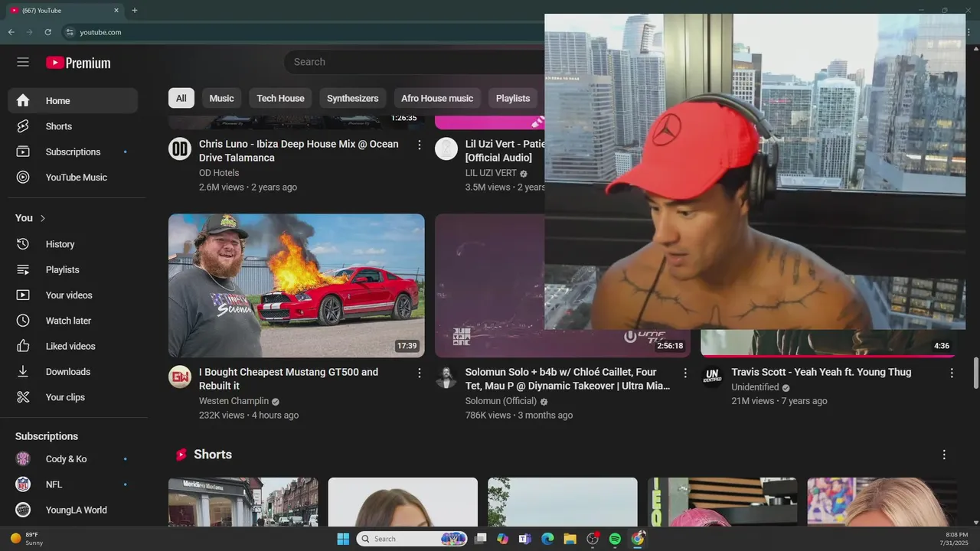Select the Playlists filter chip
This screenshot has height=551, width=980.
[x=513, y=98]
